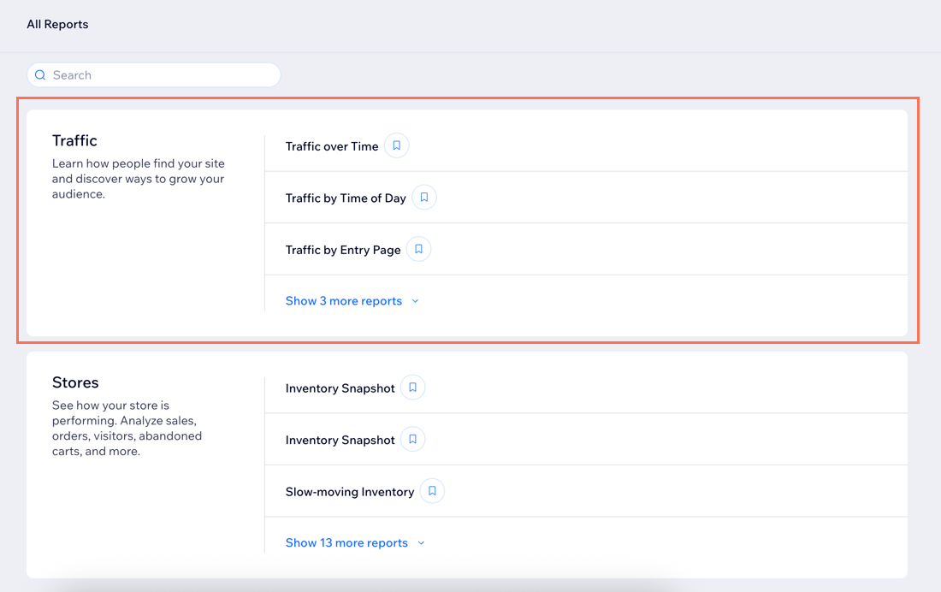Screen dimensions: 941x592
Task: Click chevron next to Show 13 more reports
Action: tap(421, 543)
